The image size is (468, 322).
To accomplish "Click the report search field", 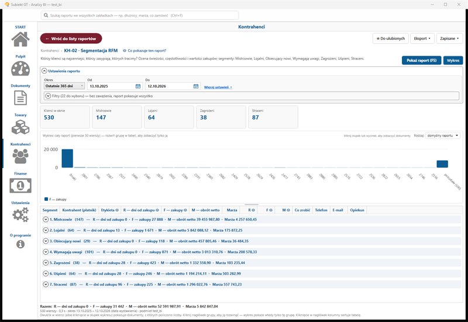I will tap(140, 15).
